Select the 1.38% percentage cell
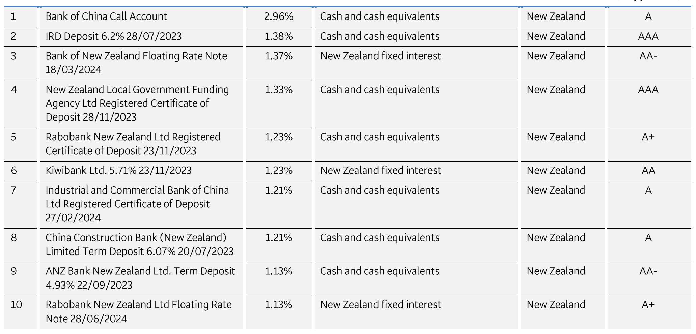The width and height of the screenshot is (696, 334). (x=278, y=36)
